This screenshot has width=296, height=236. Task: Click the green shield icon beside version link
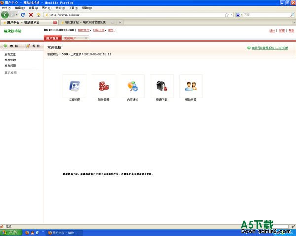point(249,48)
